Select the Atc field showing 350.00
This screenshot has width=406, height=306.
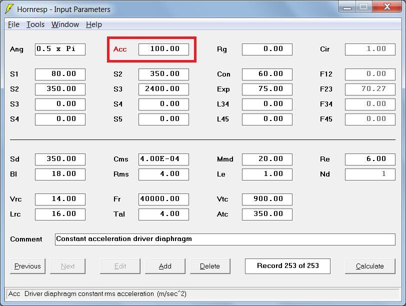coord(267,214)
